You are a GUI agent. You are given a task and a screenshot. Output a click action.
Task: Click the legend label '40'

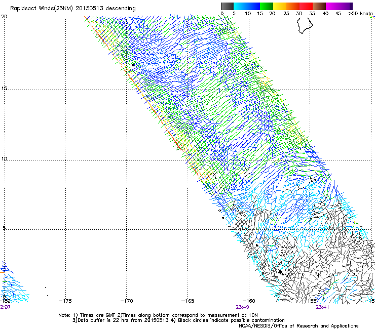click(x=325, y=13)
